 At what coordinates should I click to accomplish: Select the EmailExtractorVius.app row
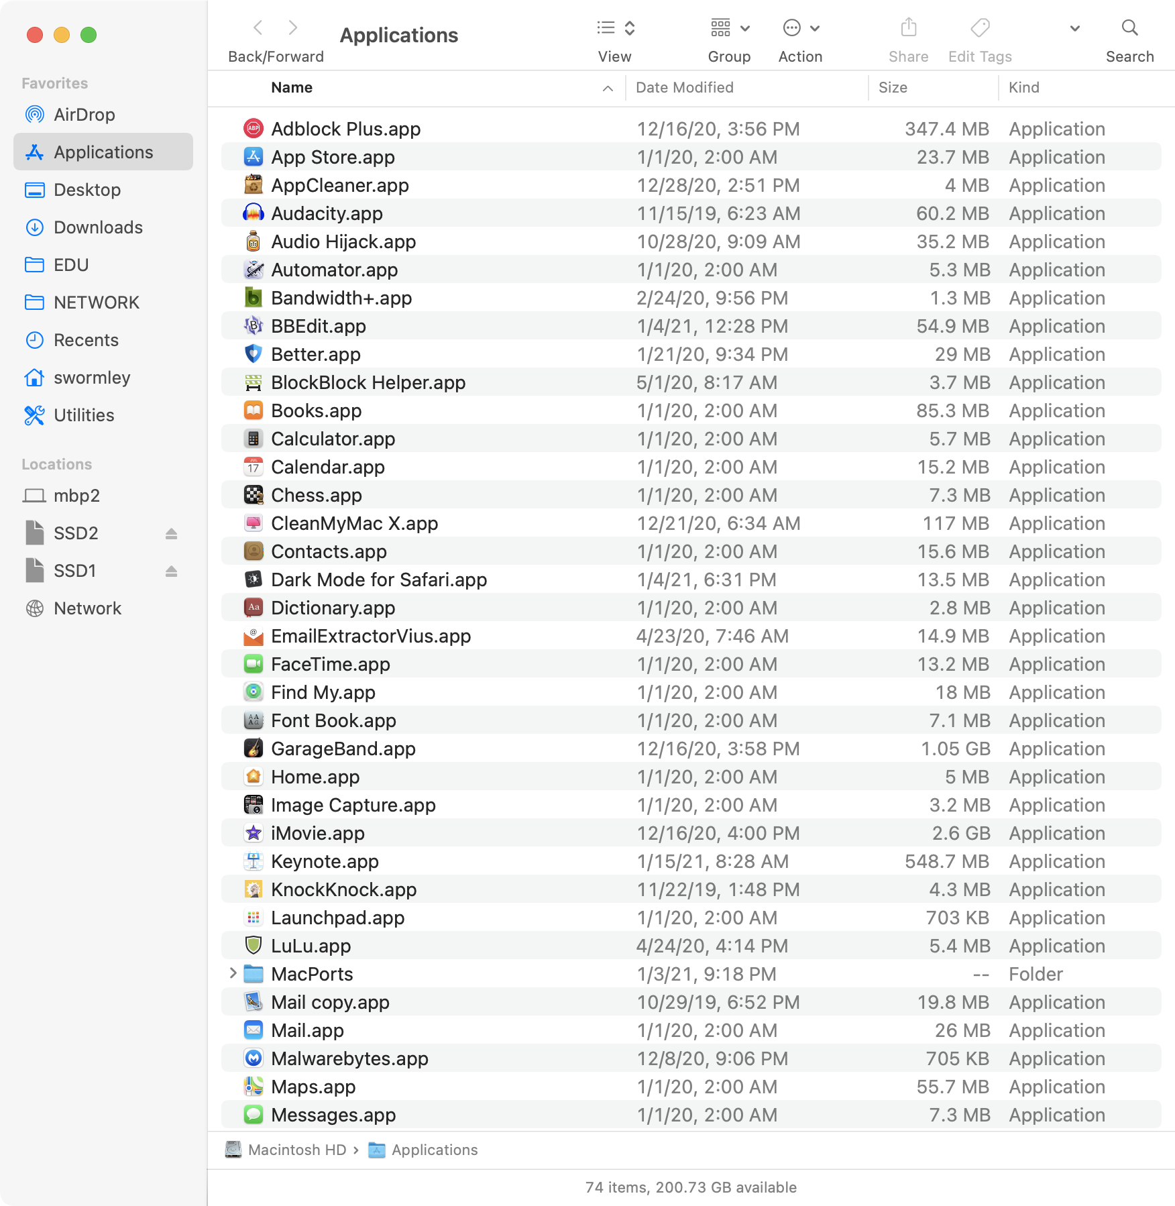[x=691, y=635]
